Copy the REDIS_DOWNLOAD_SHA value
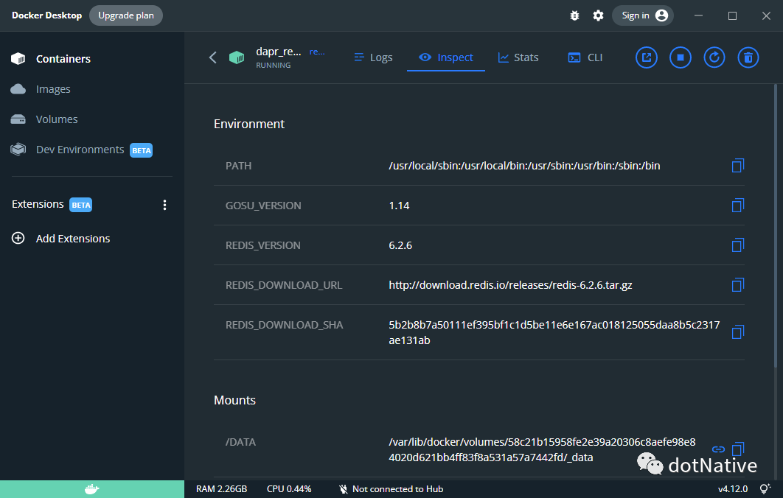The height and width of the screenshot is (498, 783). [737, 332]
